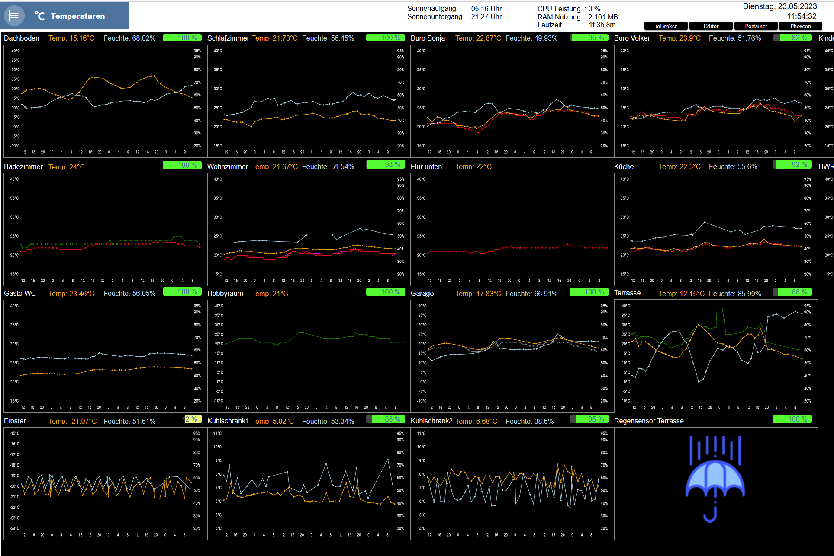Click Büro Volker humidity Feuchte: 51.76%
834x556 pixels.
[735, 38]
